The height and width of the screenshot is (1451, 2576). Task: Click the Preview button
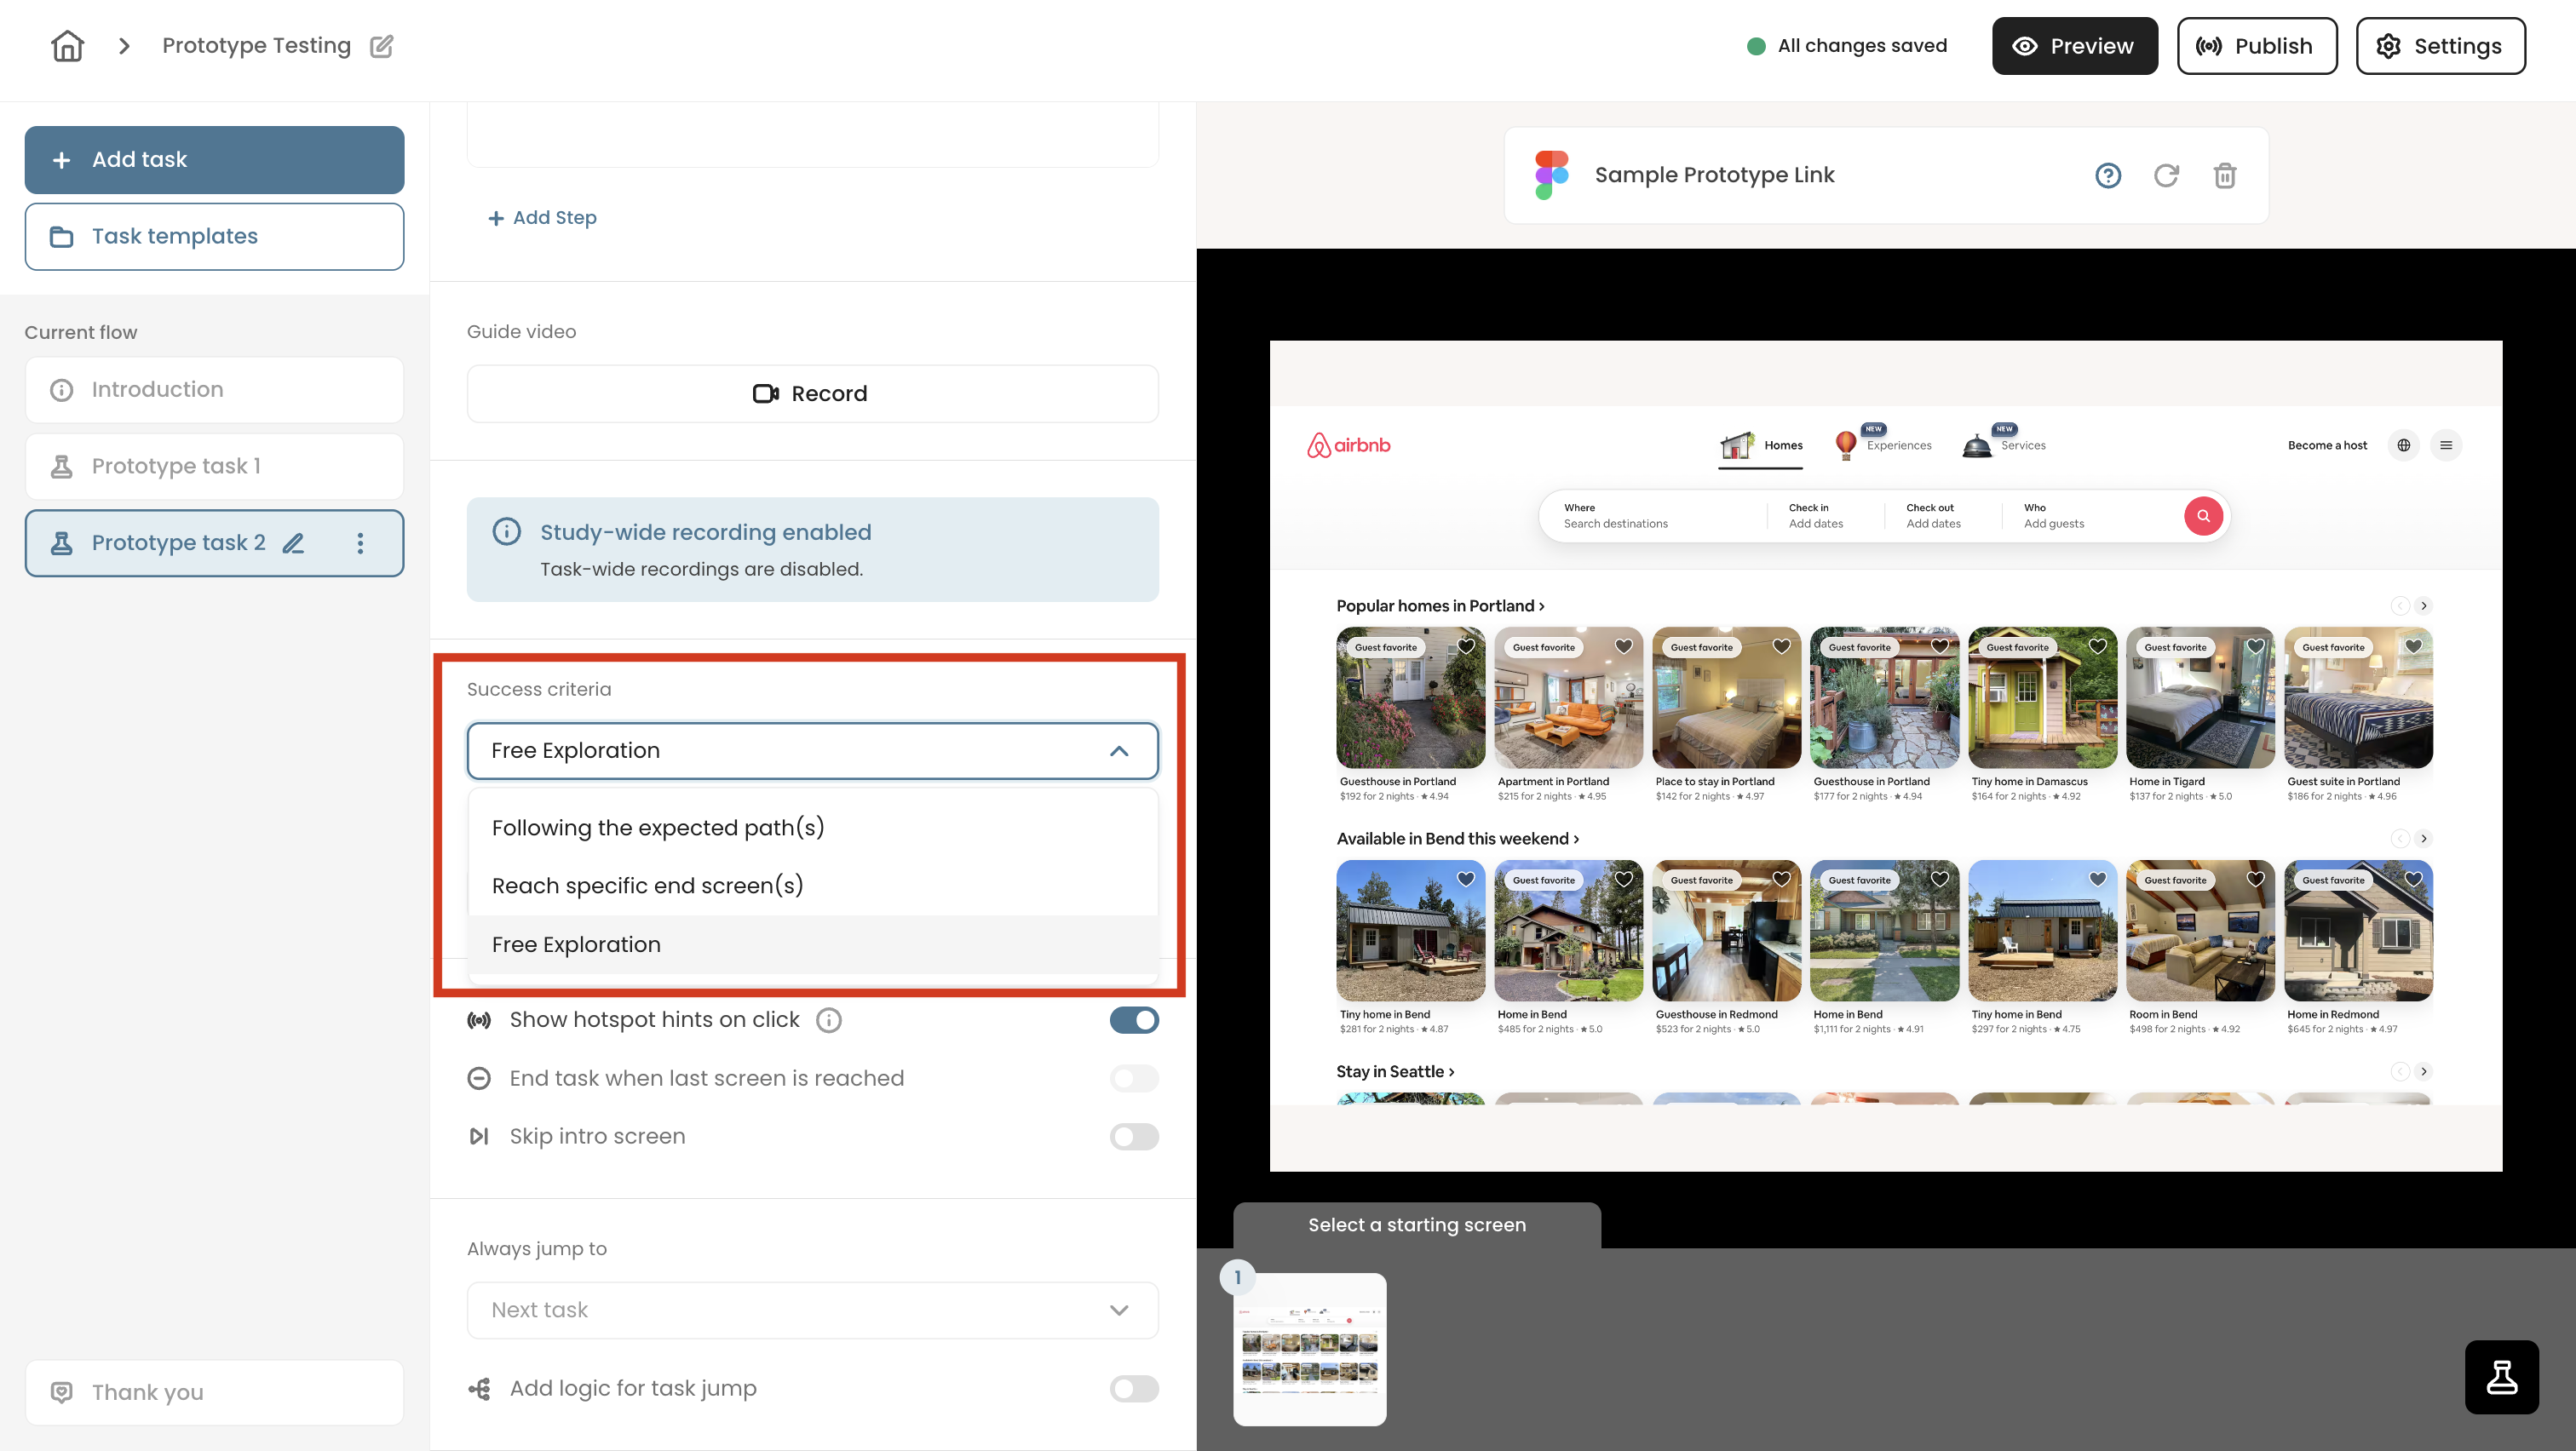click(x=2074, y=46)
